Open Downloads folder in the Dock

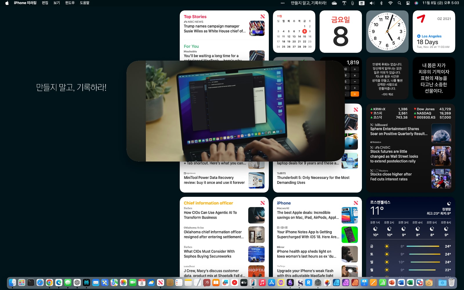[442, 282]
